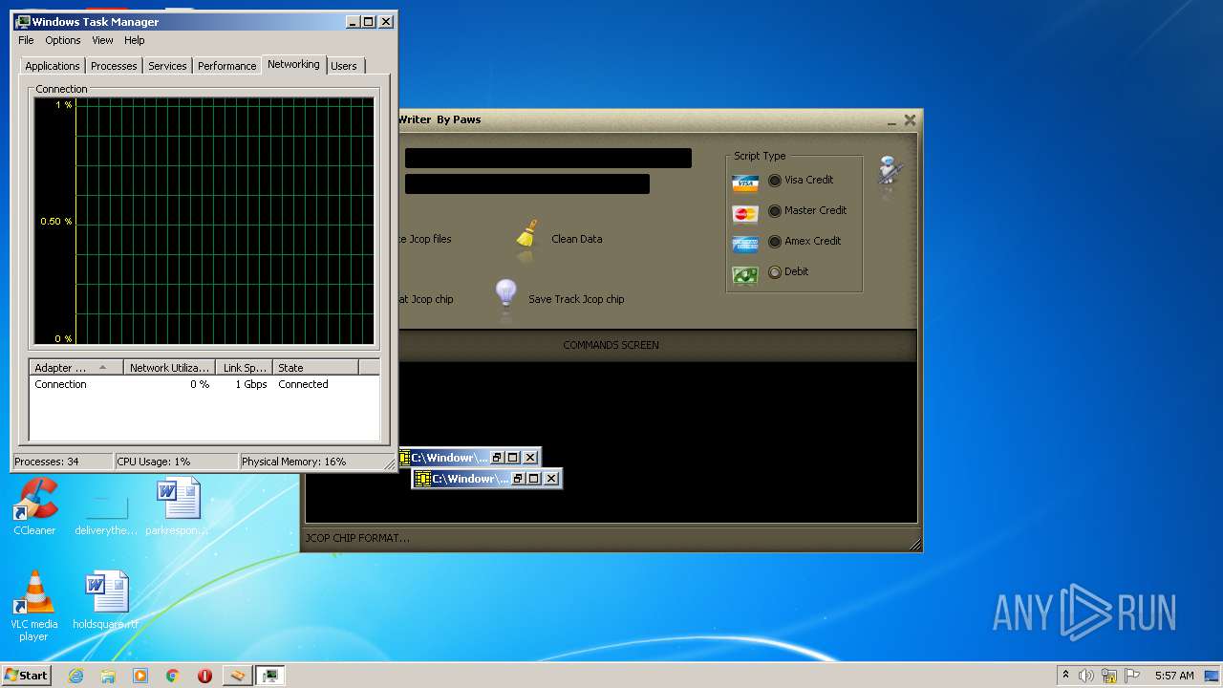This screenshot has width=1223, height=688.
Task: Click the Connected state cell
Action: pos(303,384)
